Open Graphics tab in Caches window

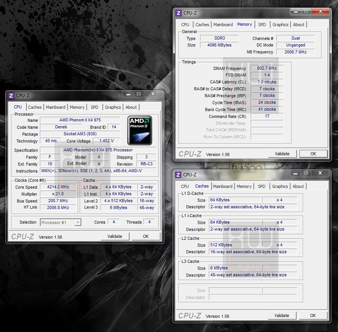pyautogui.click(x=280, y=186)
